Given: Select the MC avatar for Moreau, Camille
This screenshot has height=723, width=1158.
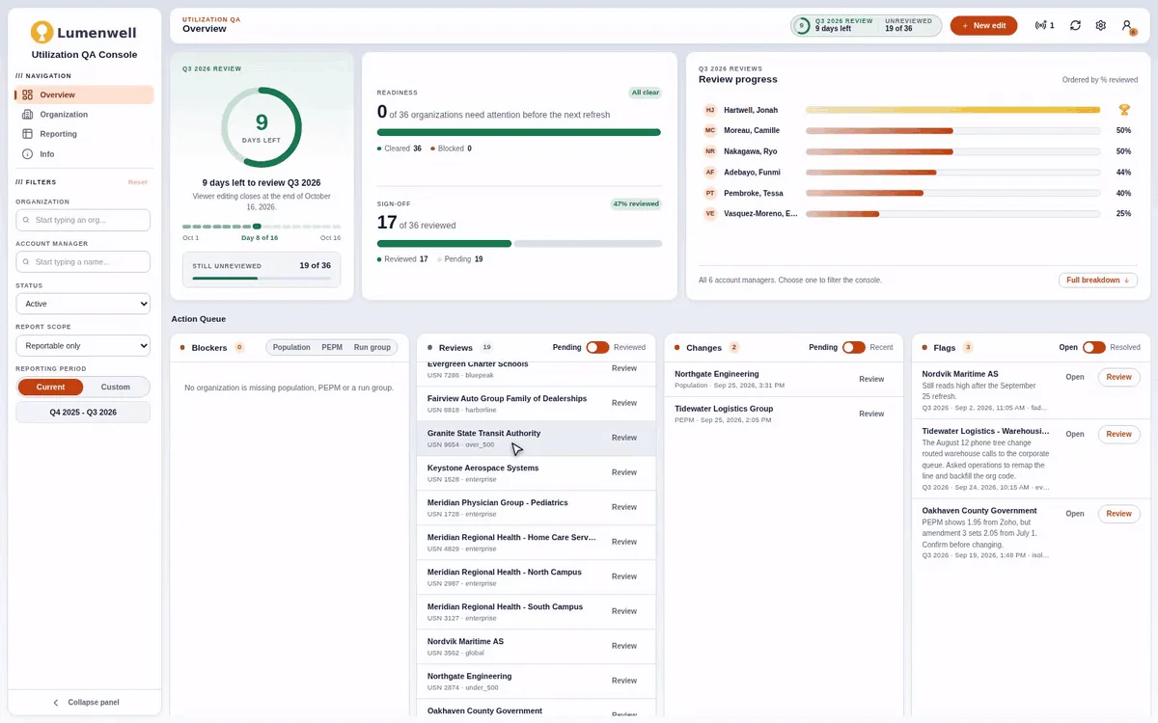Looking at the screenshot, I should 710,130.
